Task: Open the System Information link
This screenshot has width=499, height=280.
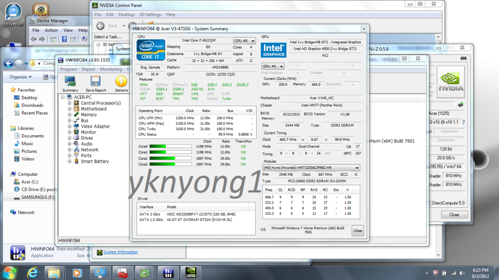Action: tap(120, 252)
